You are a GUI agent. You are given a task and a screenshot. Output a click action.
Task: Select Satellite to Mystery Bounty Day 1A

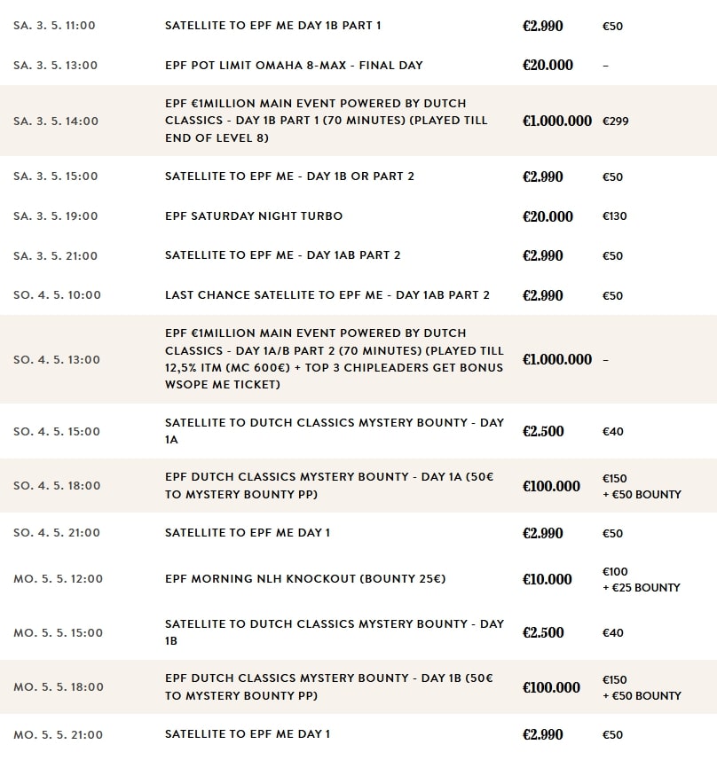pos(335,431)
